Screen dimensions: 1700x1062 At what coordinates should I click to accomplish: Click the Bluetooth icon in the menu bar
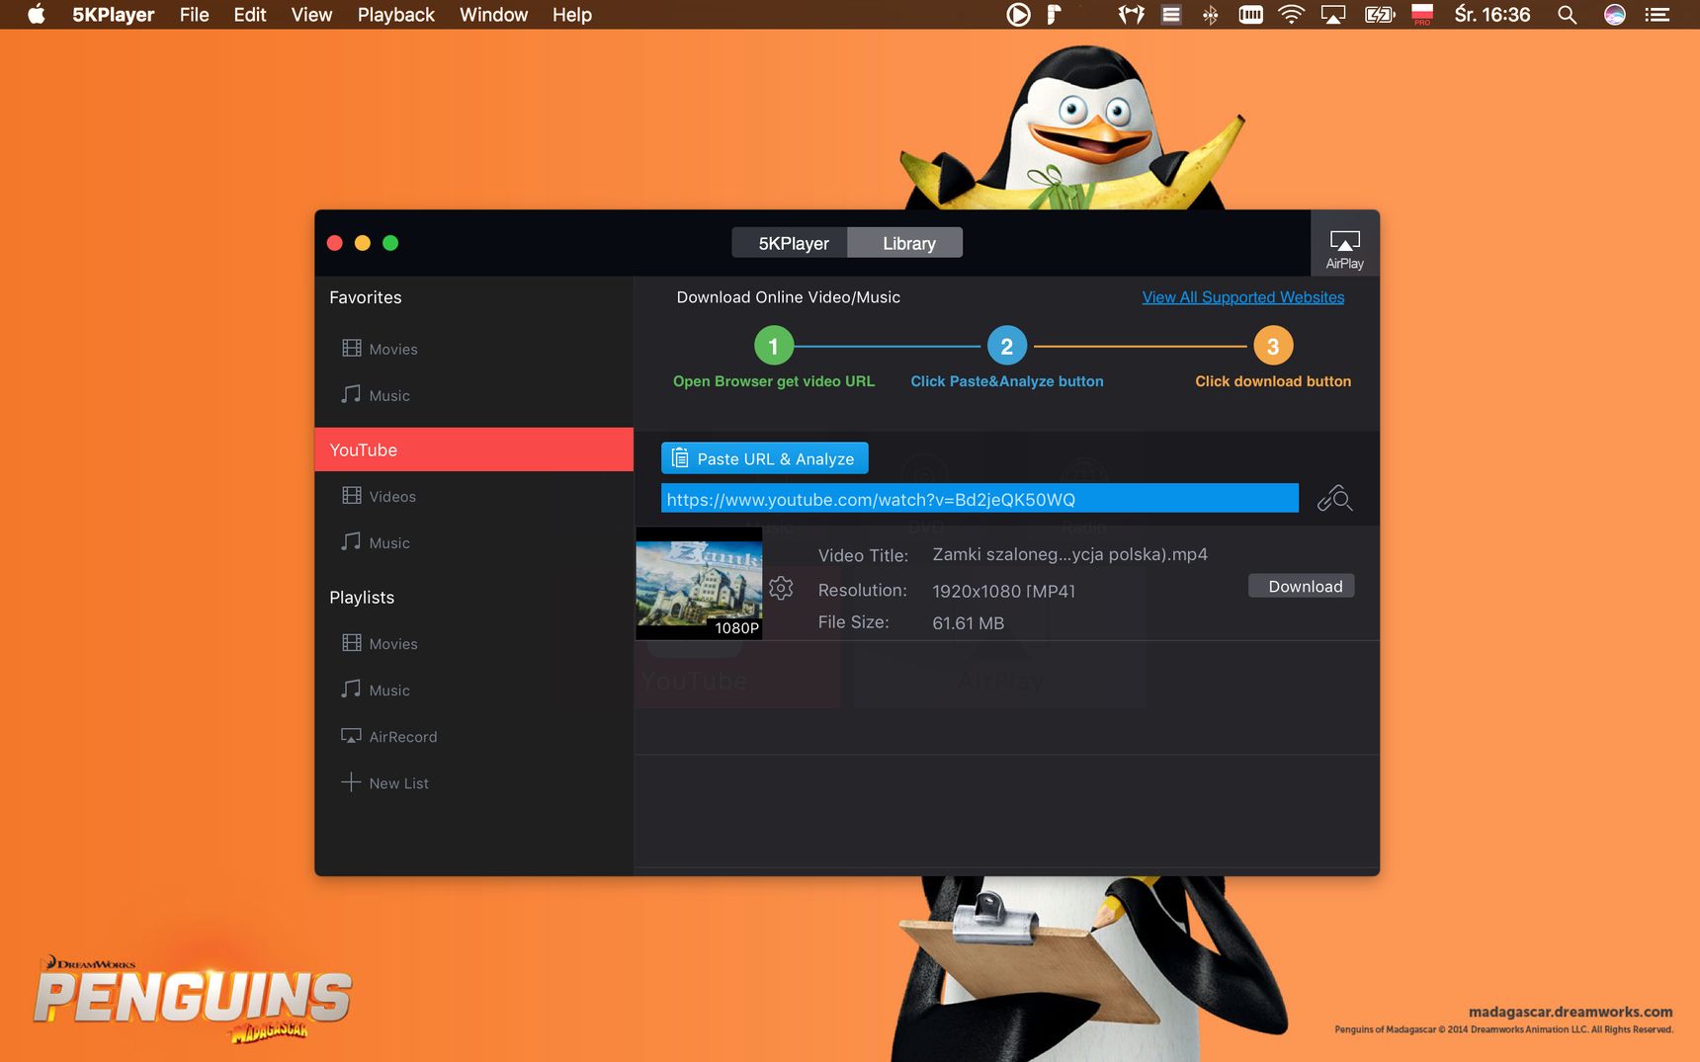click(1210, 14)
